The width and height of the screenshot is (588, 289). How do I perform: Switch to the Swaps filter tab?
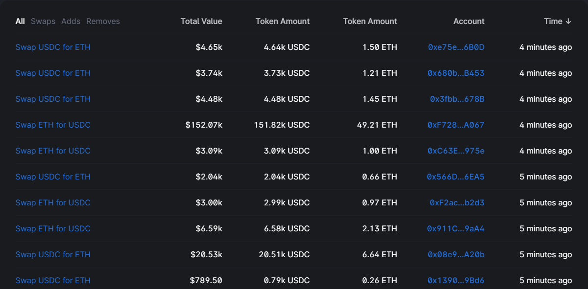(x=43, y=21)
